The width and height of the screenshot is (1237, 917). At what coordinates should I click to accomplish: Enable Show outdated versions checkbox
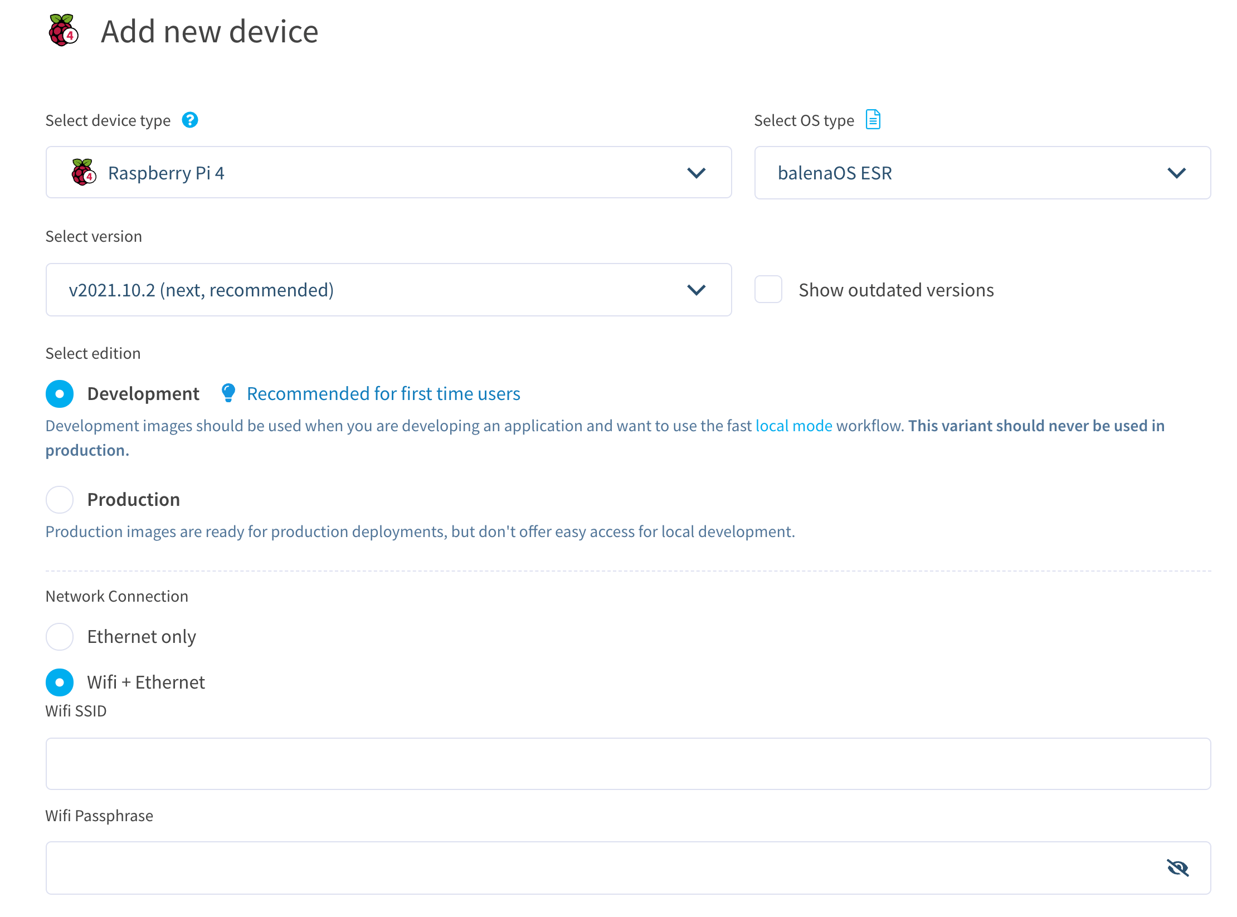[x=768, y=289]
